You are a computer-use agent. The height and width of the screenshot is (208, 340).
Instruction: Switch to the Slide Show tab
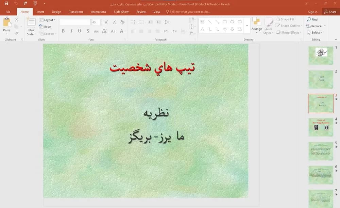tap(121, 12)
